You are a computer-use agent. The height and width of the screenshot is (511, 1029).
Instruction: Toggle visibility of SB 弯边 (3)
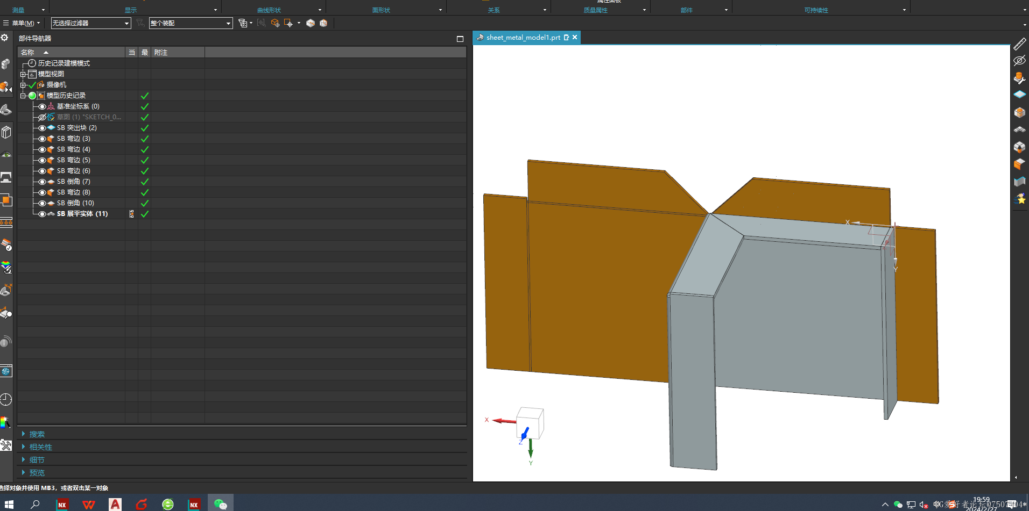click(42, 139)
